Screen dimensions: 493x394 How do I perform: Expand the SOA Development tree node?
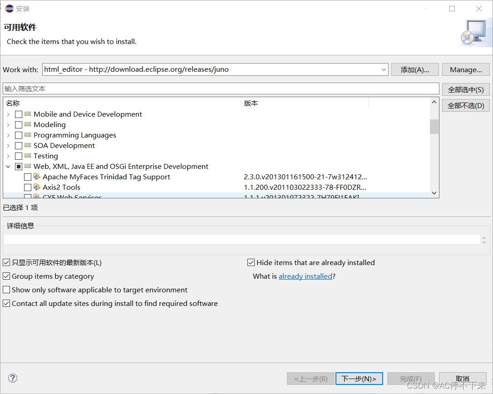pyautogui.click(x=8, y=146)
